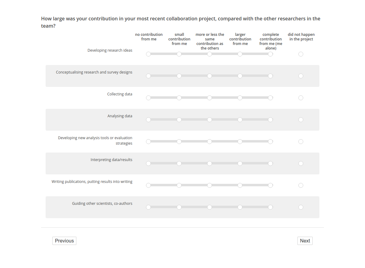Select 'complete contribution' for Guiding other scientists

270,207
